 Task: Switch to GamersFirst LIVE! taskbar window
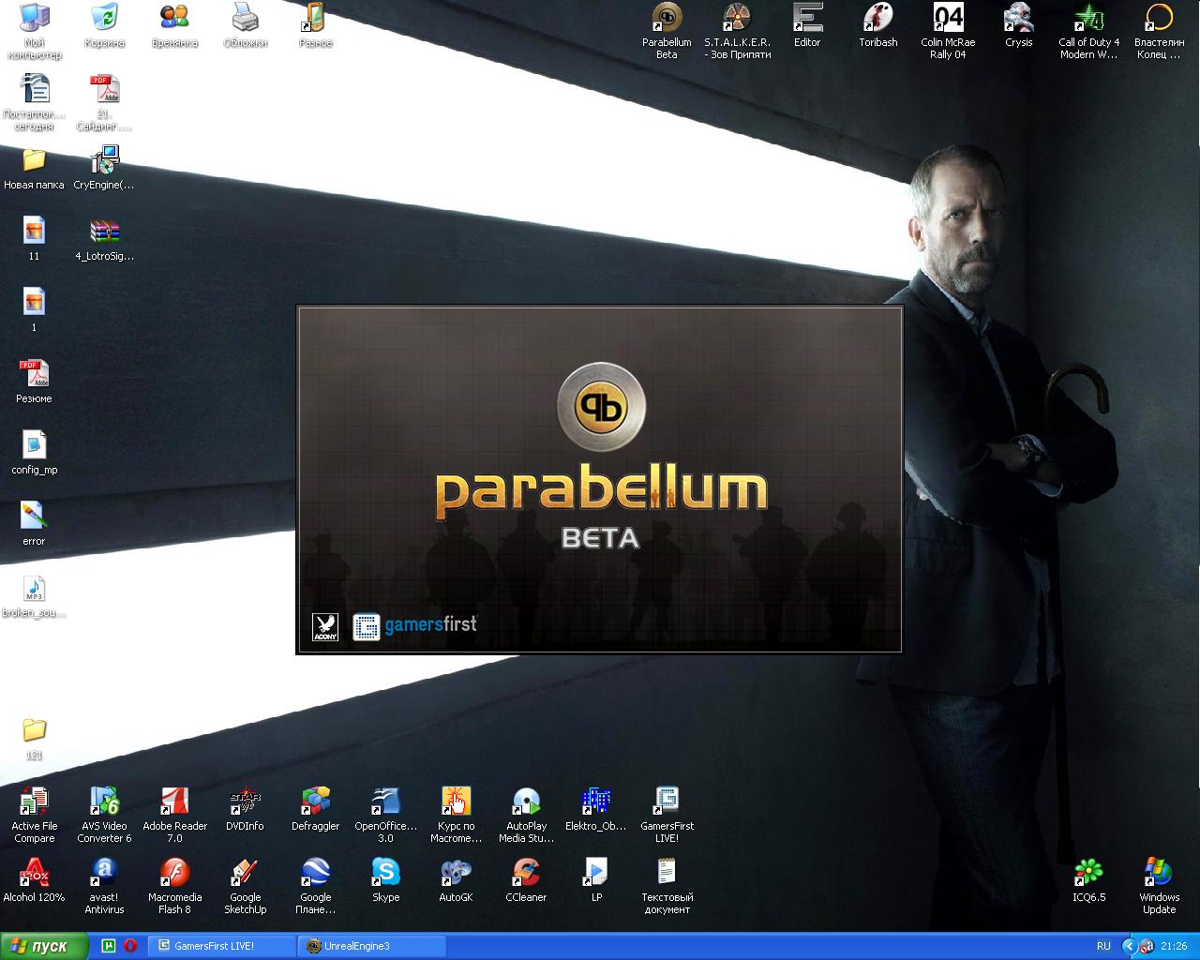click(x=222, y=946)
